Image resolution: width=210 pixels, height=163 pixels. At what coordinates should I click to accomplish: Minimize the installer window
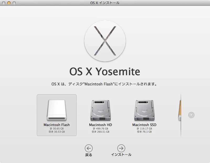pyautogui.click(x=9, y=3)
